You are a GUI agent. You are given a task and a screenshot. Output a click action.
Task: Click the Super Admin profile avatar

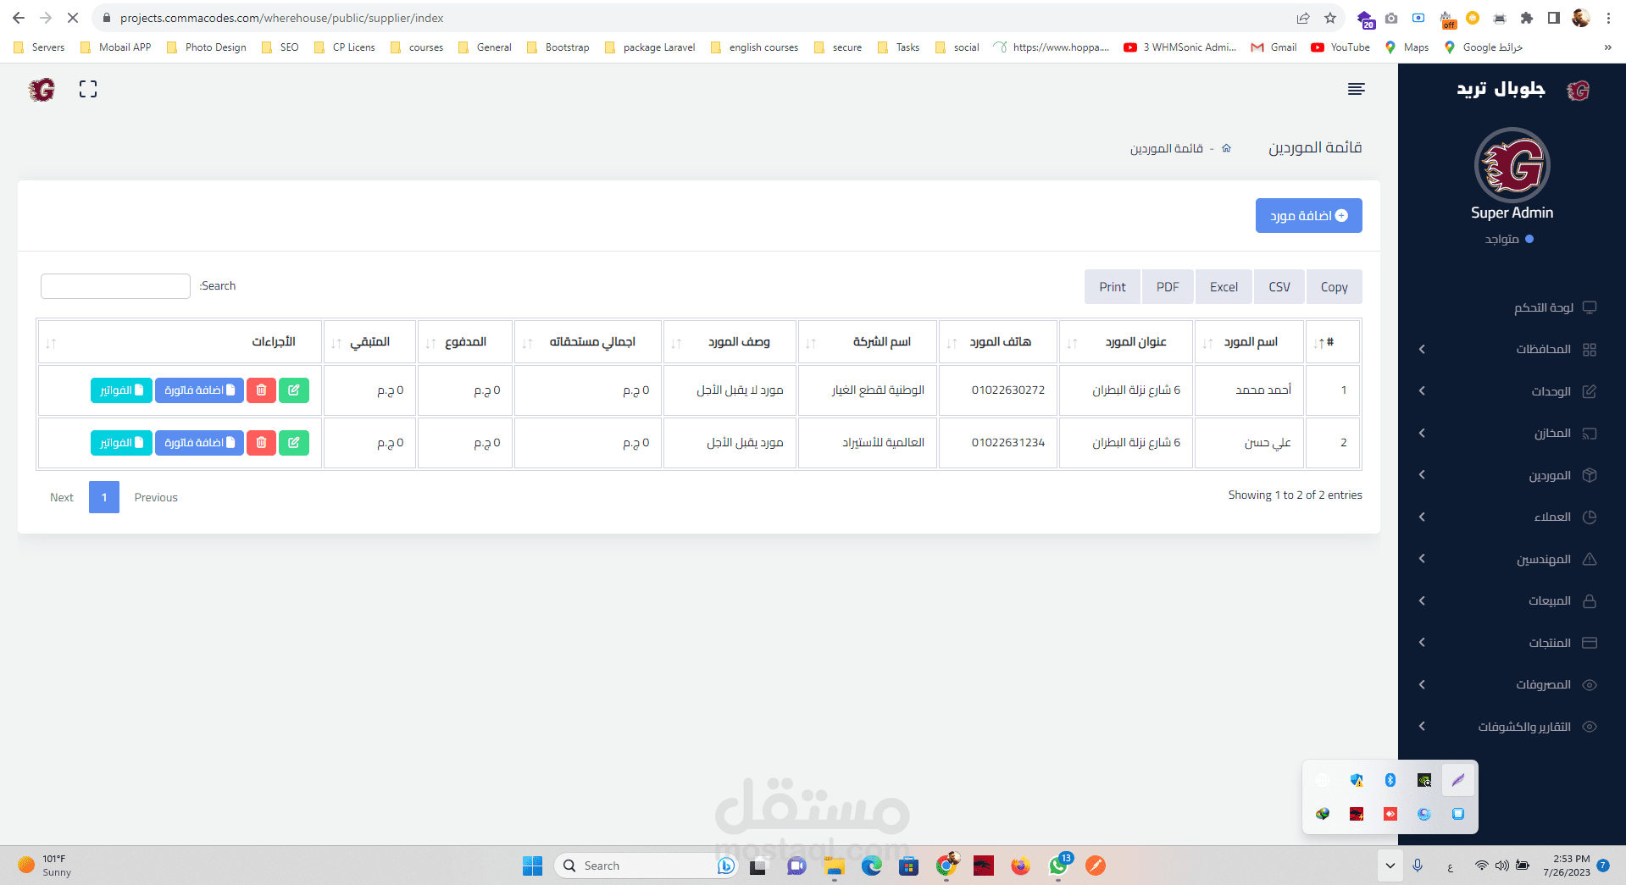1512,165
